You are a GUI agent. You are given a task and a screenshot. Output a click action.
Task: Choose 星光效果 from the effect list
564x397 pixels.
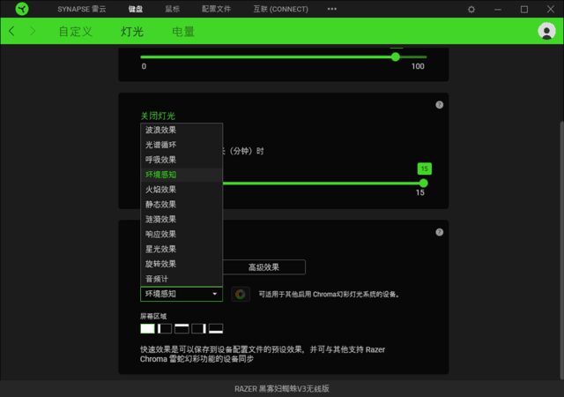[182, 249]
